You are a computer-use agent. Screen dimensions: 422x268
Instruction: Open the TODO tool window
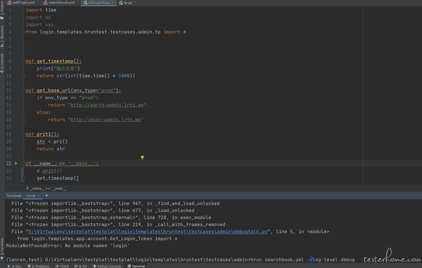[62, 266]
